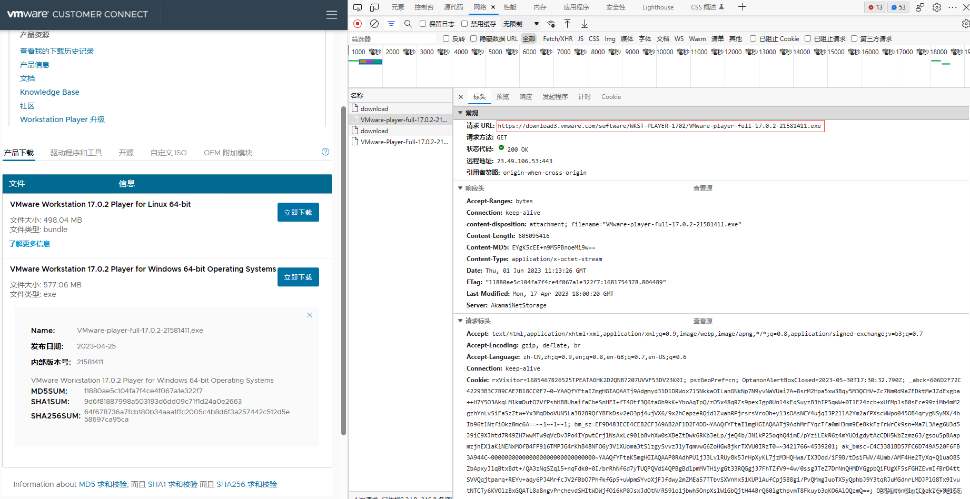970x499 pixels.
Task: Open Learn more info link for Linux
Action: coord(29,244)
